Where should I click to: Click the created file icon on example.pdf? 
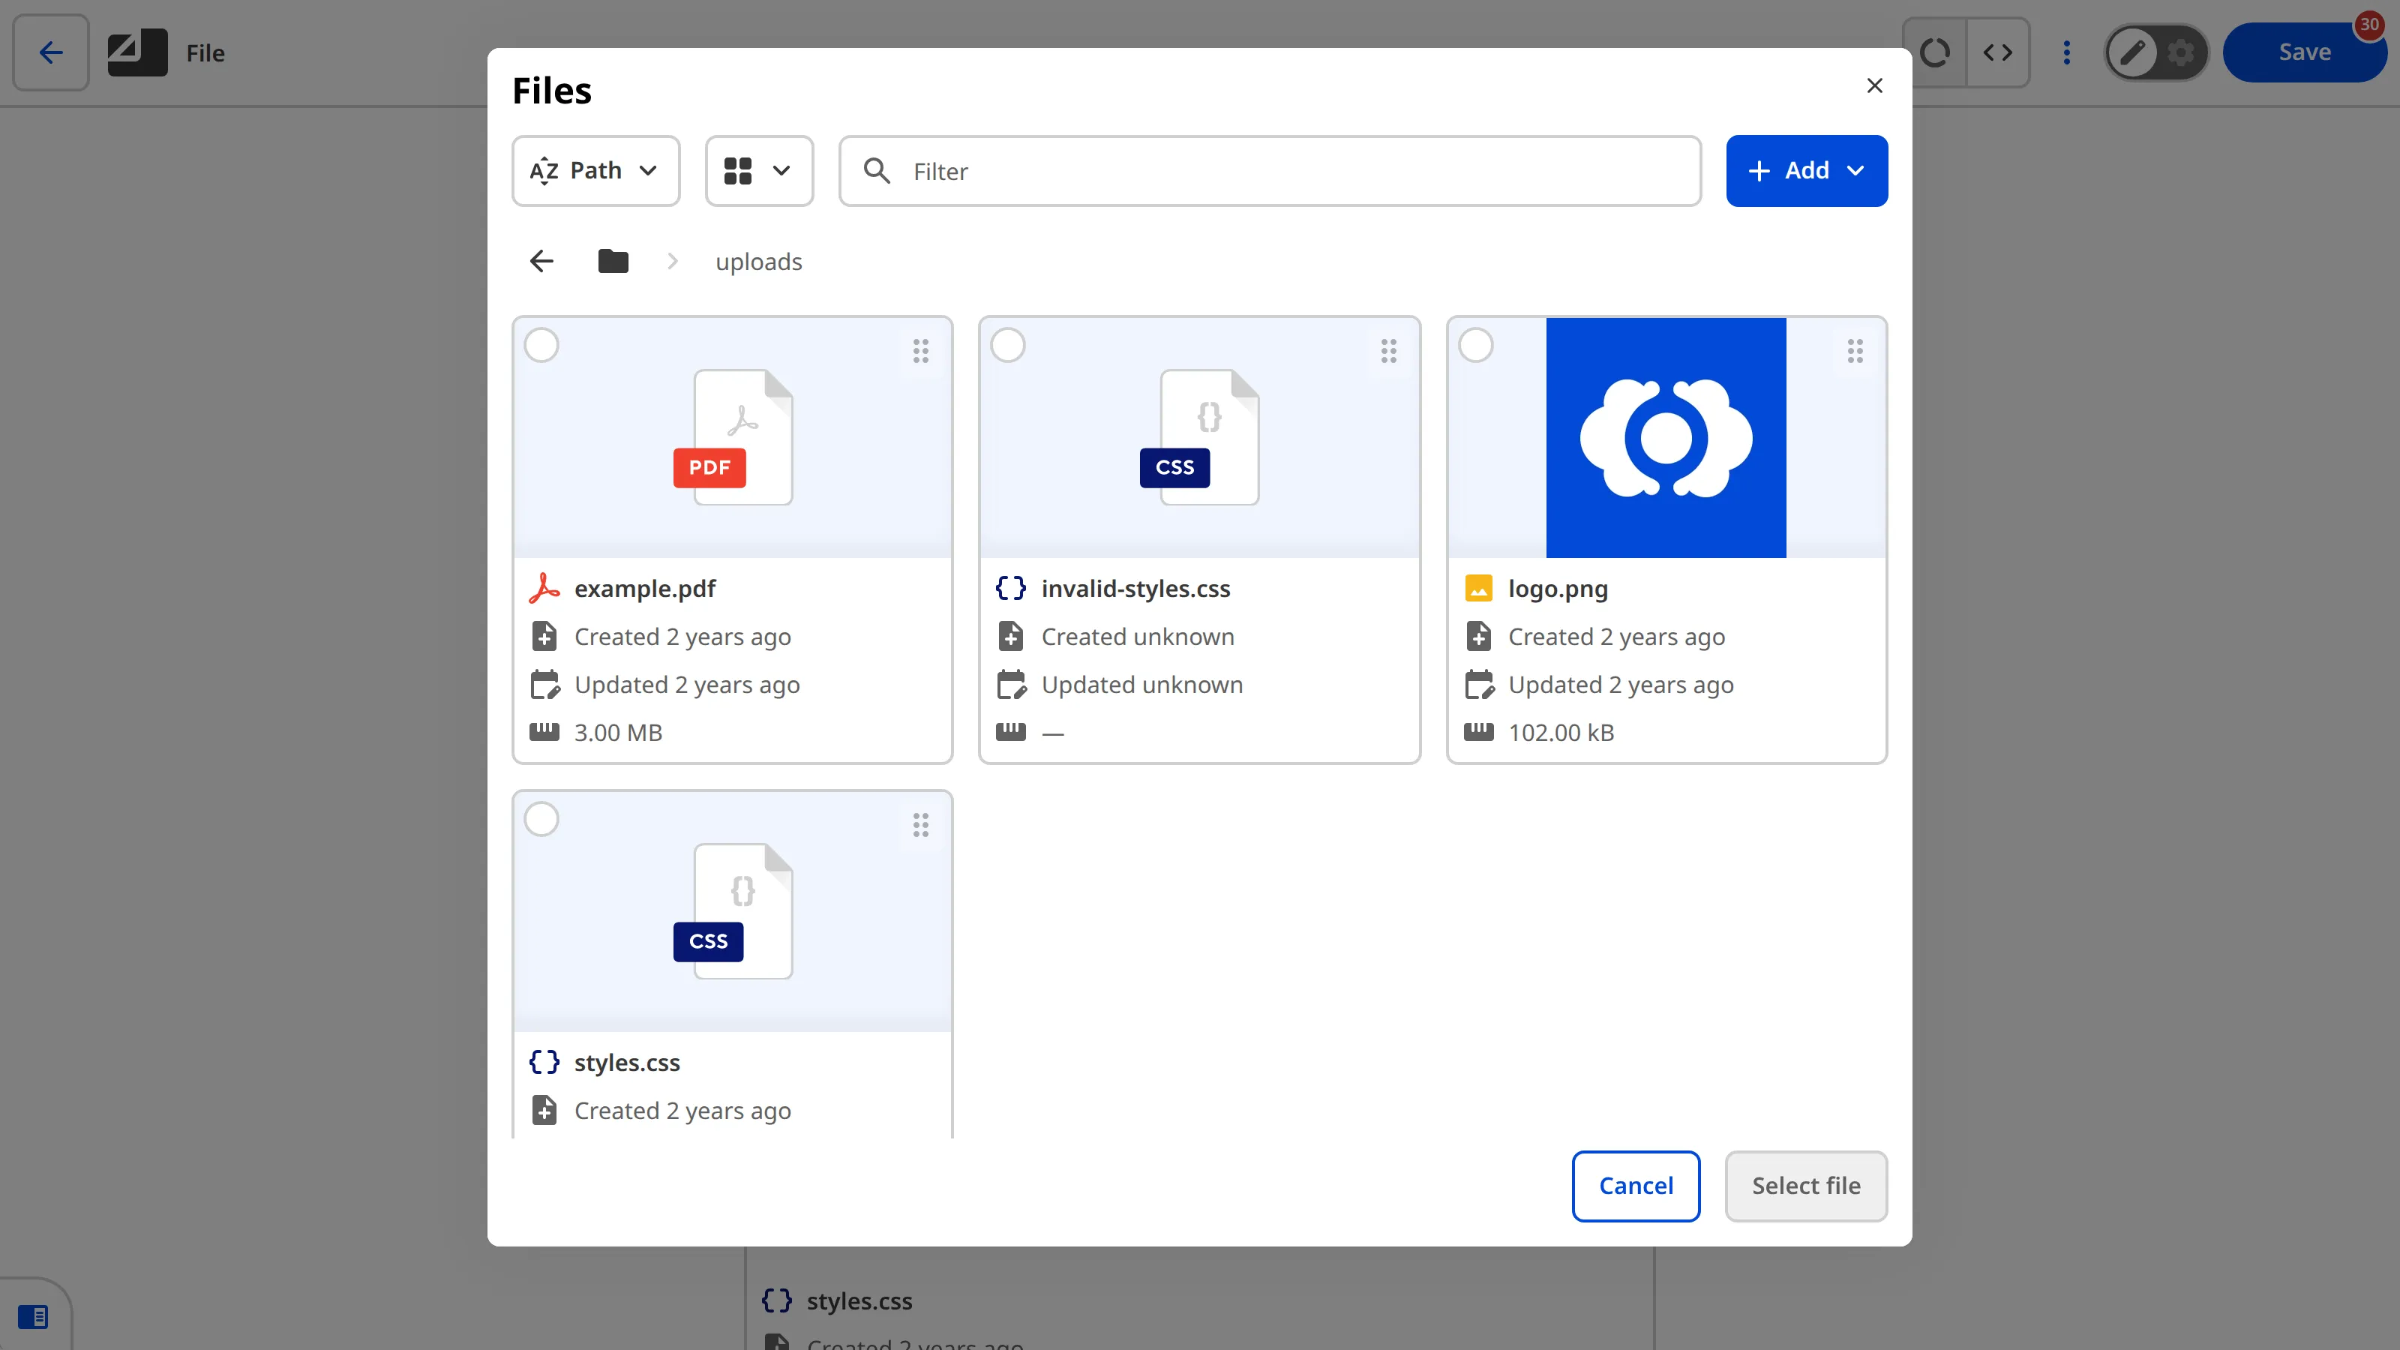[x=544, y=637]
